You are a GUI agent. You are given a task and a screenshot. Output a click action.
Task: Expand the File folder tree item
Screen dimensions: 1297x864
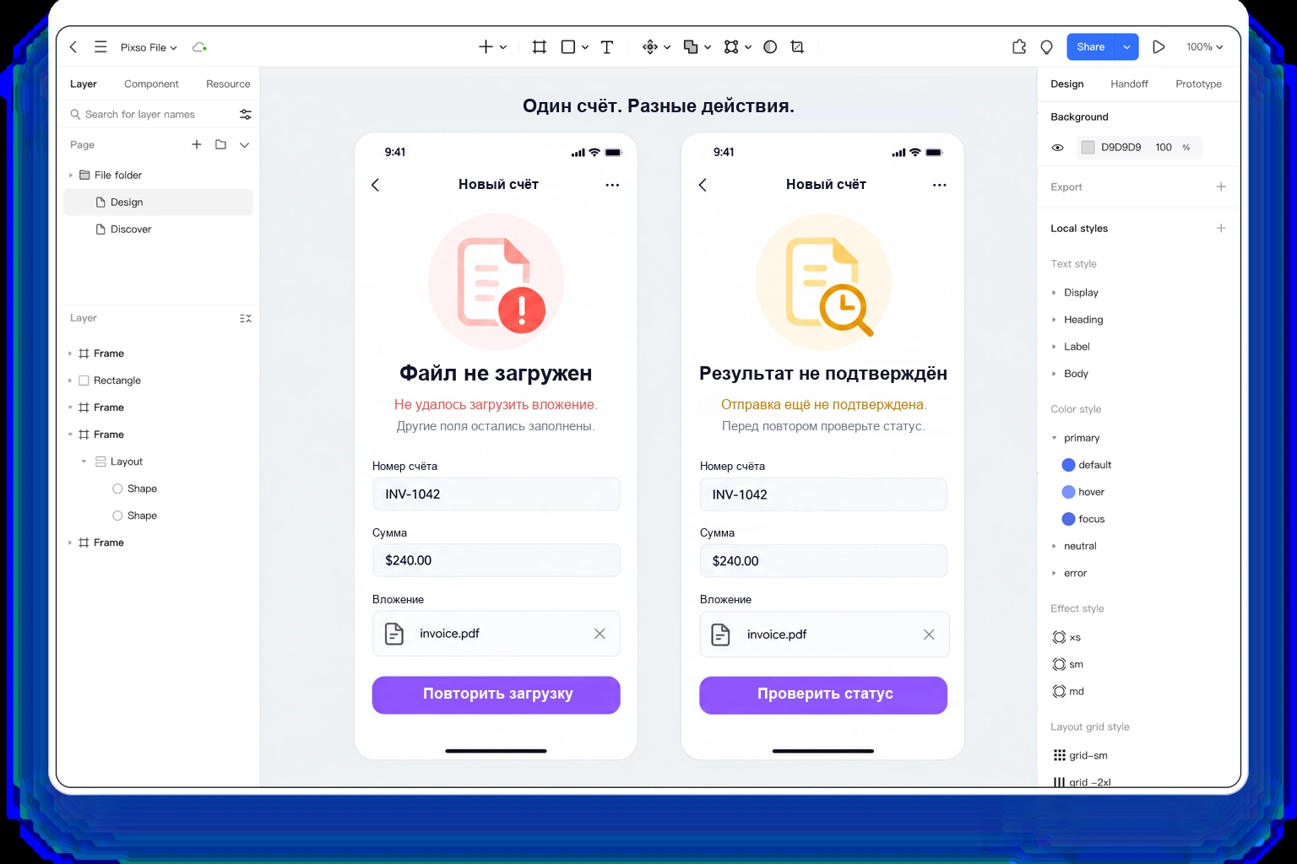[71, 175]
